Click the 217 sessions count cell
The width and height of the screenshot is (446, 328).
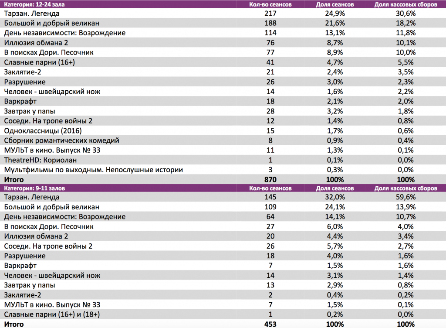(270, 14)
